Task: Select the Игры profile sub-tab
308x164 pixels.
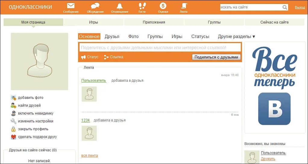Action: tap(177, 36)
